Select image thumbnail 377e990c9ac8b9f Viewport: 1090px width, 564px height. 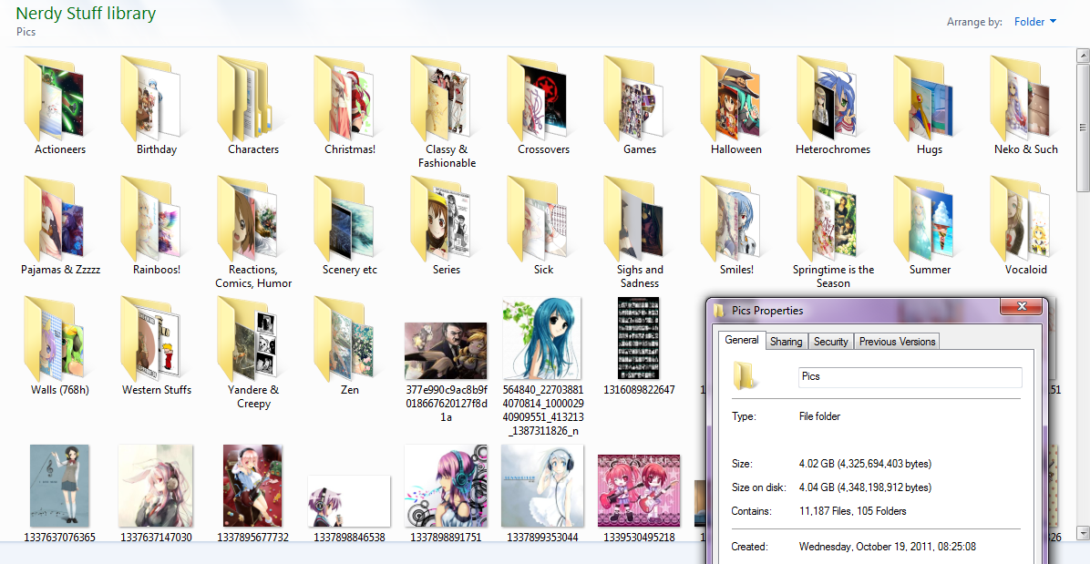coord(446,351)
